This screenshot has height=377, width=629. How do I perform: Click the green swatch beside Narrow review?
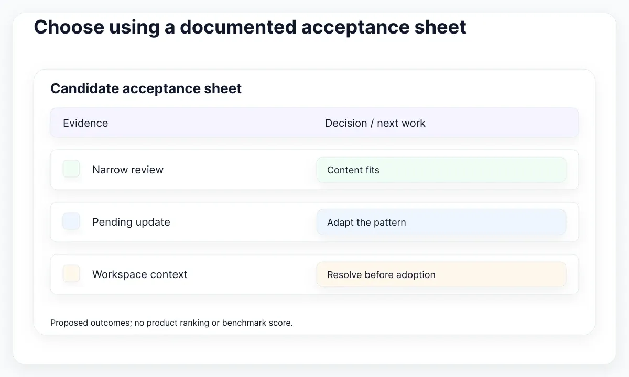(x=71, y=169)
